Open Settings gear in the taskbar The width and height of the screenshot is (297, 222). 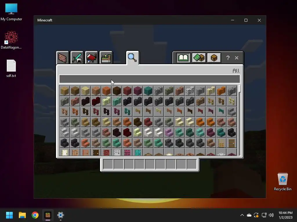[60, 215]
